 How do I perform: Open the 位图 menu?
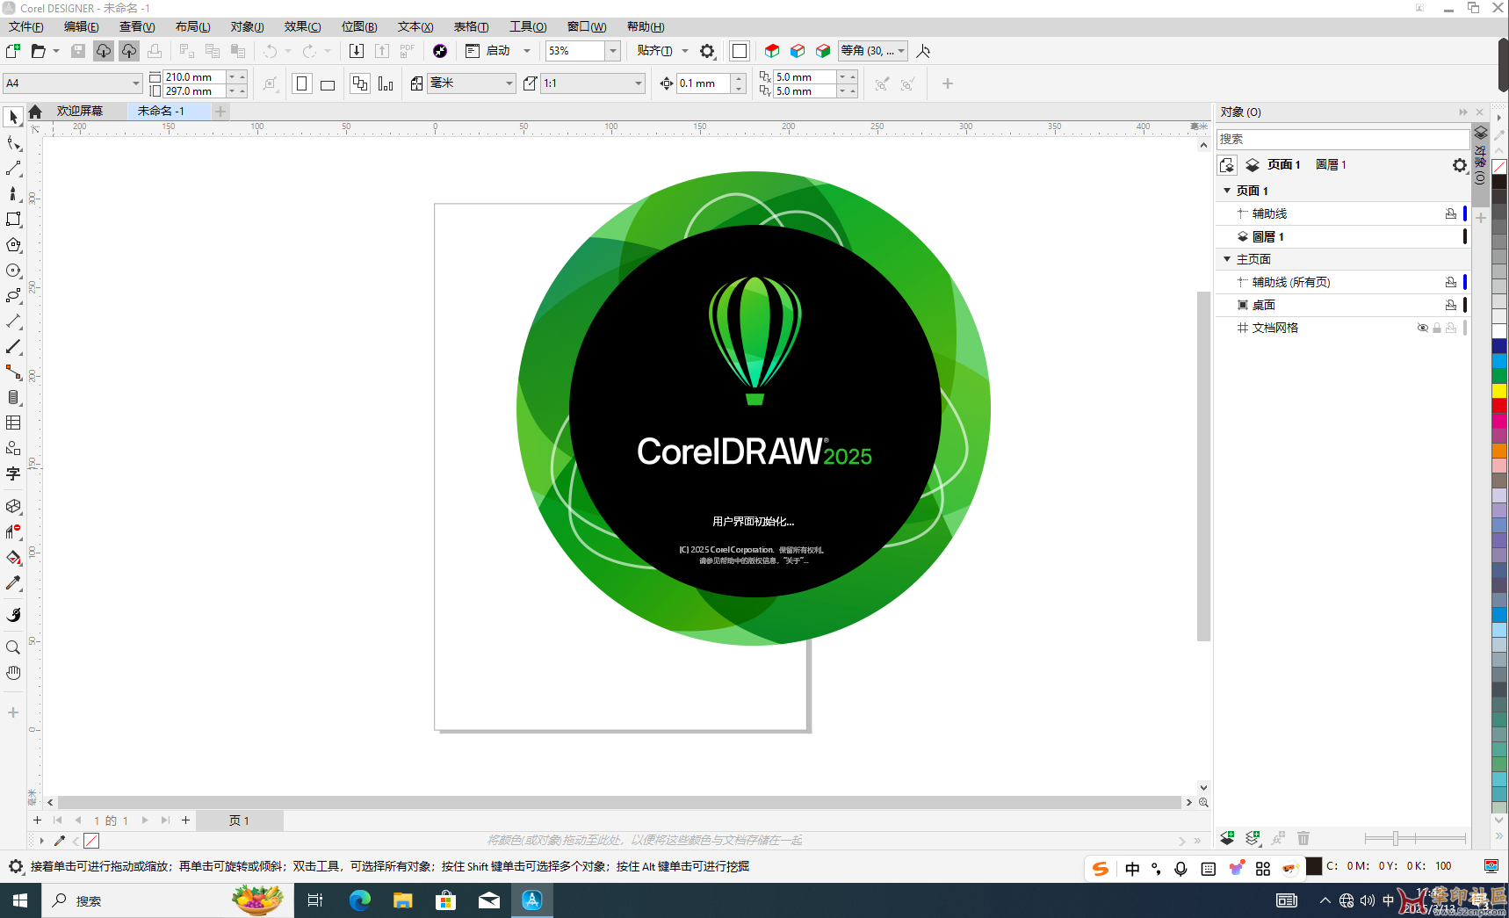pos(359,27)
